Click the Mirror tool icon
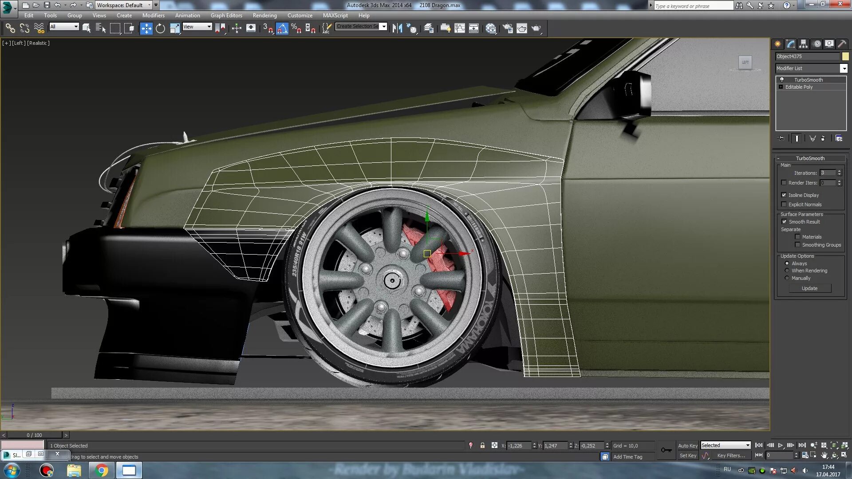This screenshot has width=852, height=479. coord(397,28)
